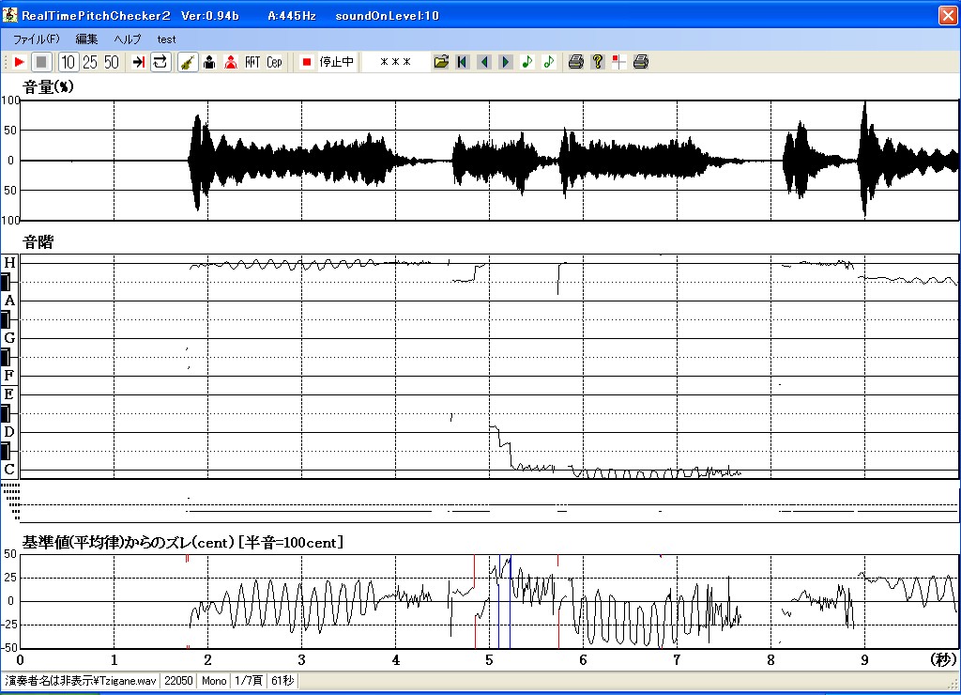Select the 50 seconds display option

[x=112, y=62]
